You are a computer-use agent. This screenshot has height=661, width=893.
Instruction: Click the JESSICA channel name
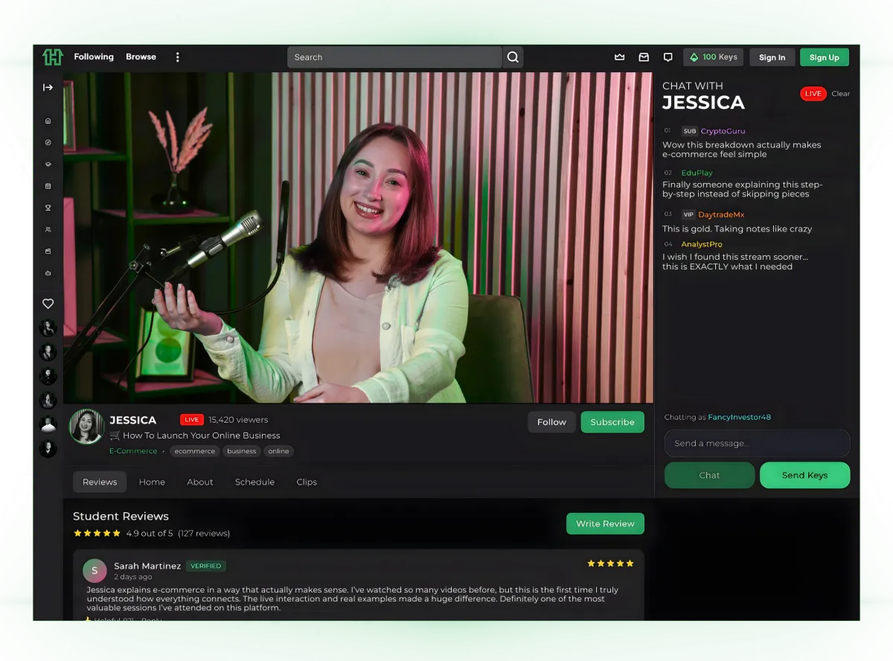[x=133, y=420]
